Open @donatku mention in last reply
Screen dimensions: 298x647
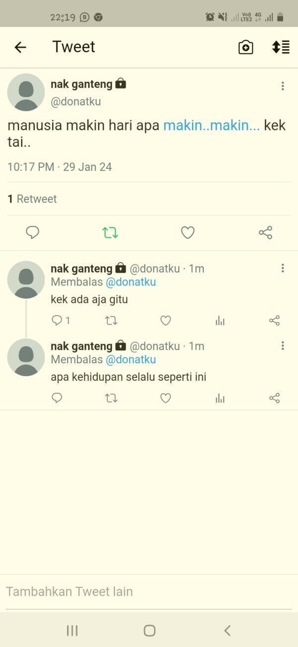[131, 359]
